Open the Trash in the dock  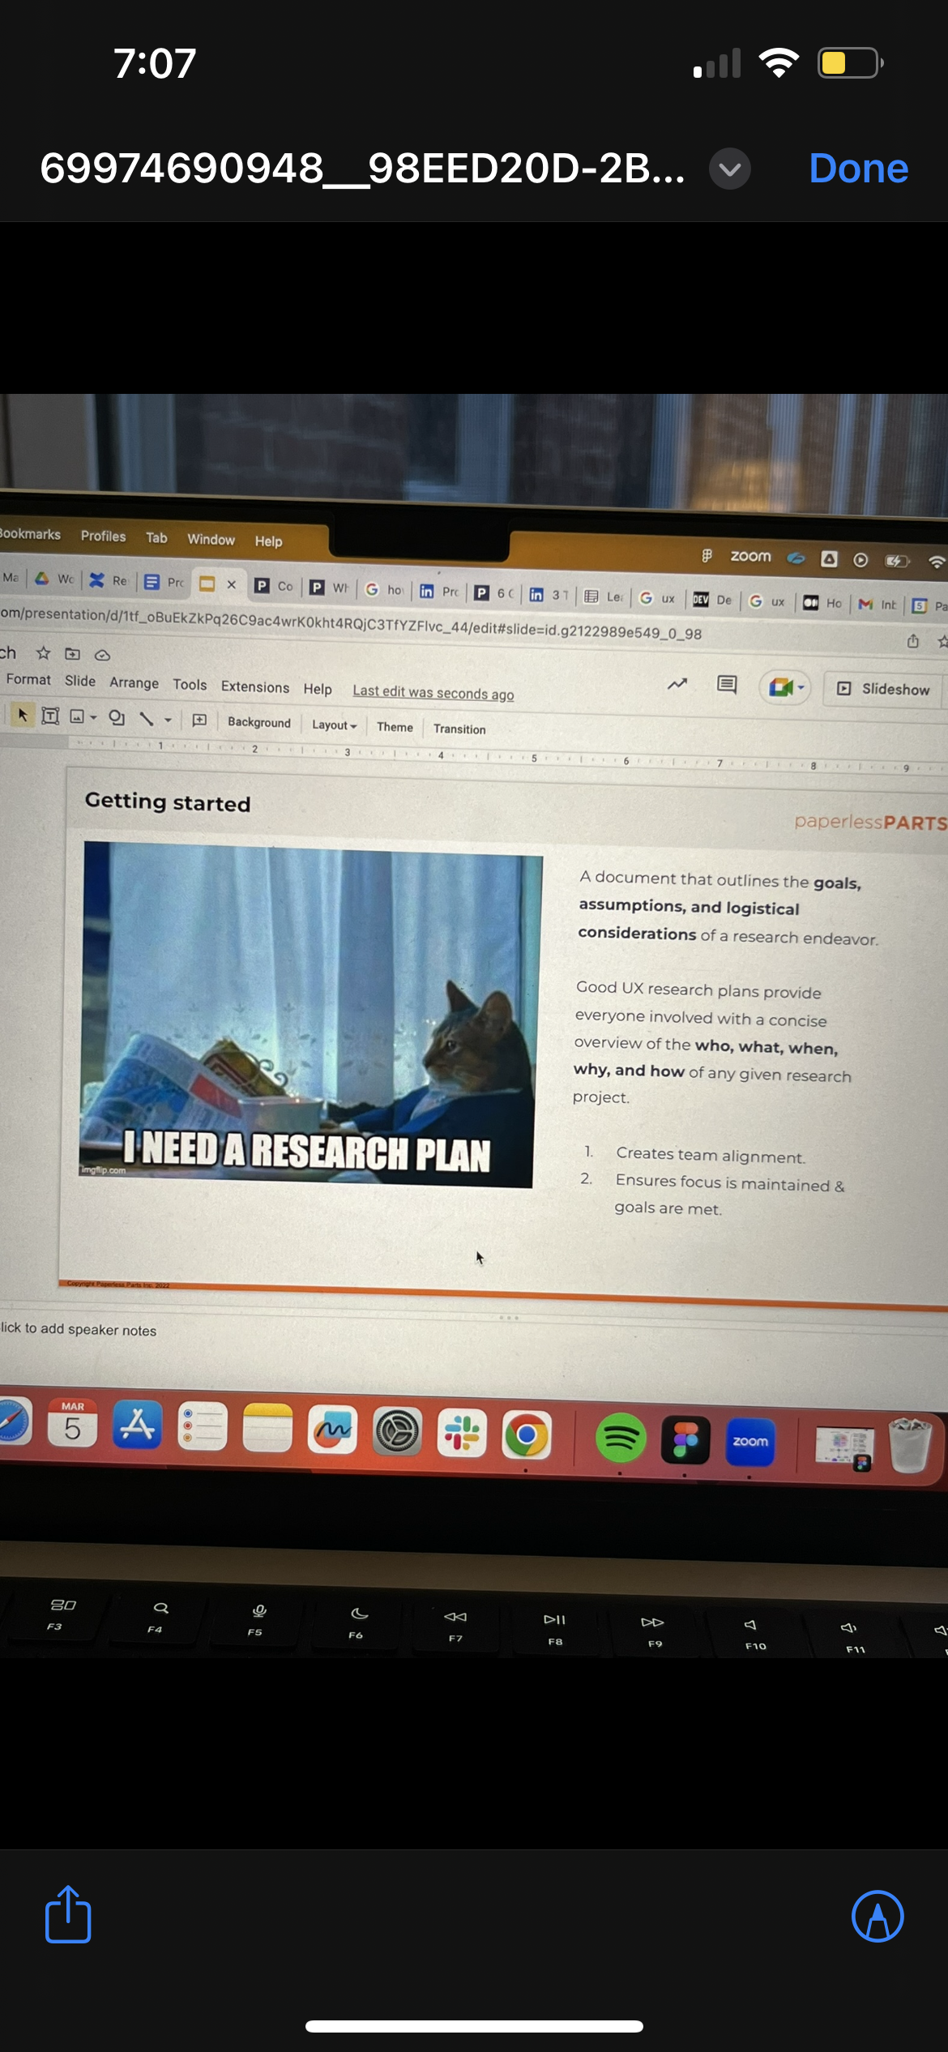pyautogui.click(x=909, y=1445)
